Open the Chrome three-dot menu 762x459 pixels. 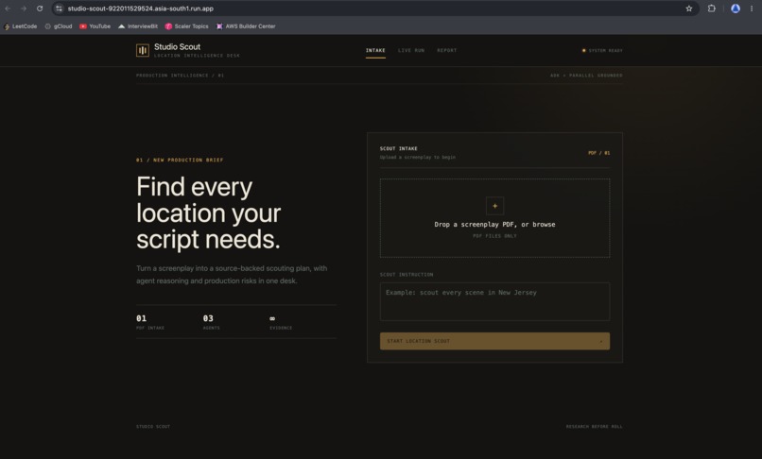click(752, 8)
